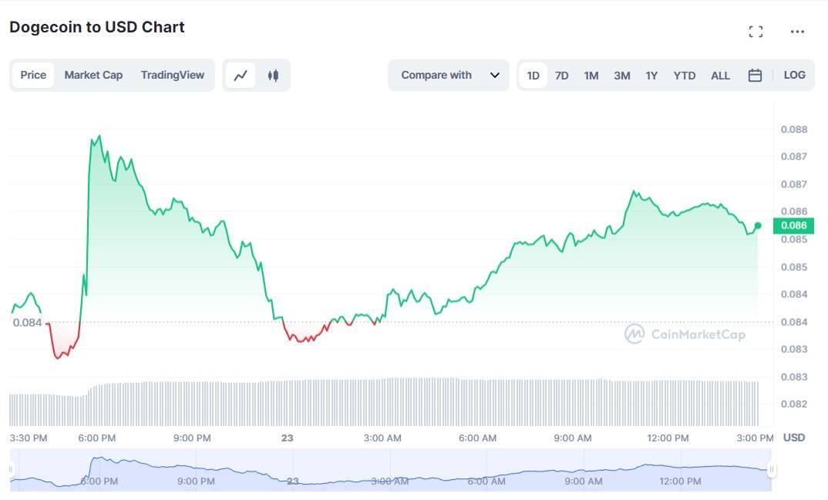Image resolution: width=828 pixels, height=500 pixels.
Task: Toggle the LOG scale option
Action: [x=794, y=75]
